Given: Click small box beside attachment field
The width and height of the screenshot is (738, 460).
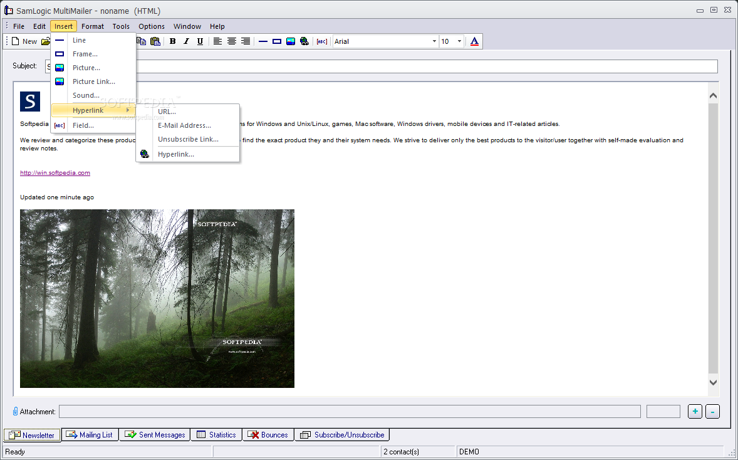Looking at the screenshot, I should [x=663, y=412].
